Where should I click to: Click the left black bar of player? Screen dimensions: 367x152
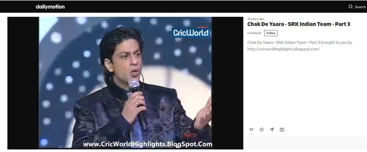[23, 83]
